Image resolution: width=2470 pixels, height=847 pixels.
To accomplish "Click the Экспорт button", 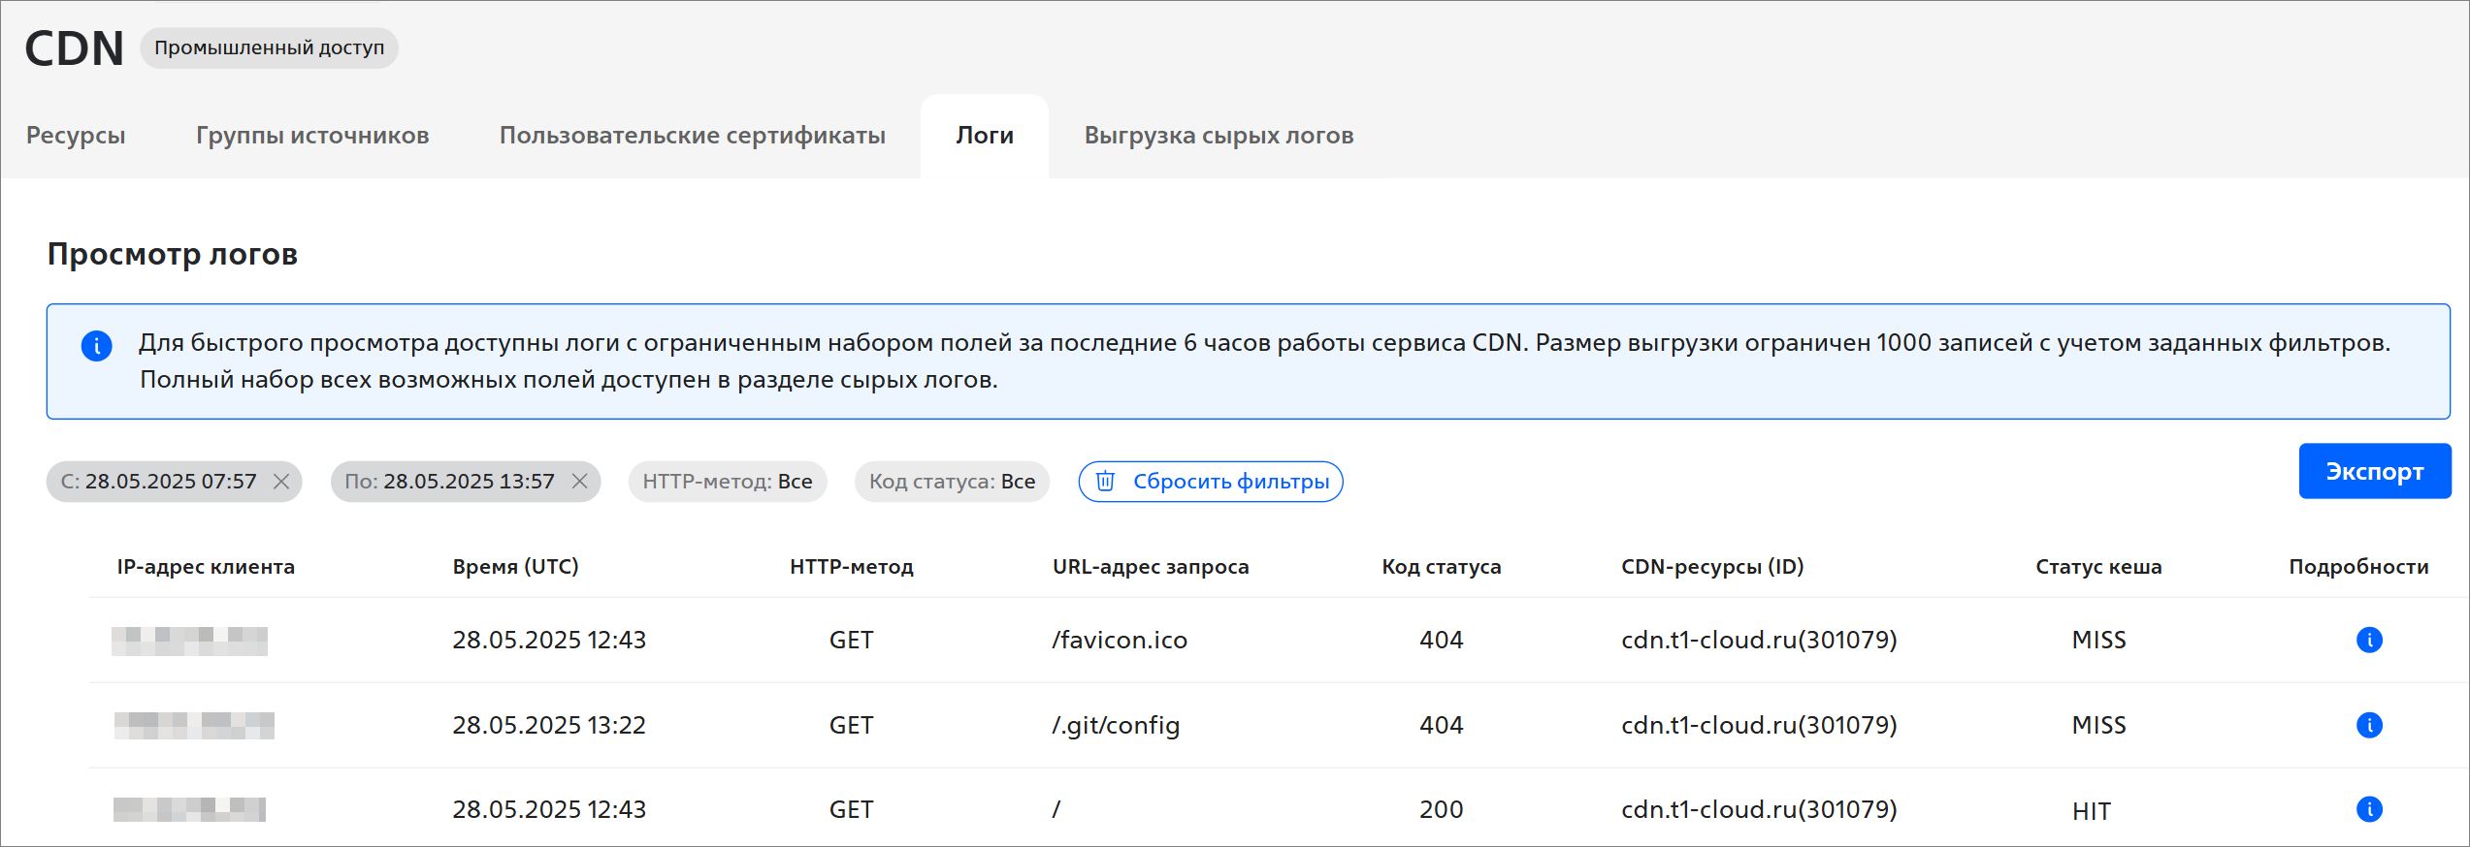I will pos(2375,471).
